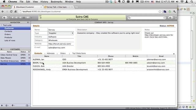Viewport: 196px width, 110px height.
Task: Open the Bookmarks menu
Action: click(56, 2)
